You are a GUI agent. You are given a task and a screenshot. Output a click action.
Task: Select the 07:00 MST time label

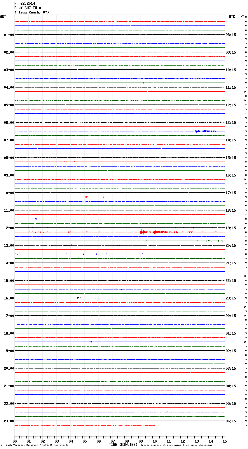coord(9,140)
